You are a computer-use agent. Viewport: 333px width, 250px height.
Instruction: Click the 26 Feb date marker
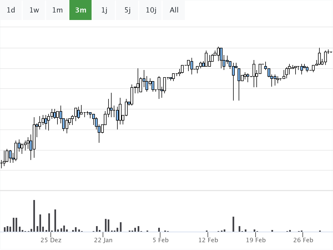coord(303,240)
